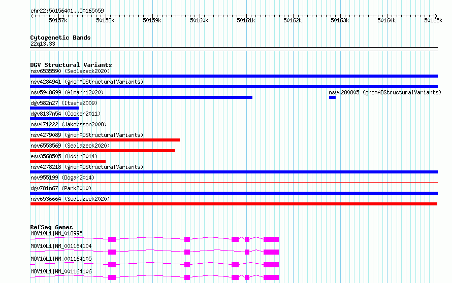Click the short red bar of esv3568505
452x283 pixels.
tap(68, 161)
